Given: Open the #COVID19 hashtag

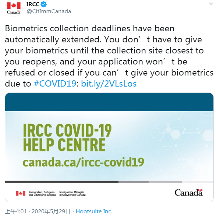Looking at the screenshot, I should [x=55, y=84].
